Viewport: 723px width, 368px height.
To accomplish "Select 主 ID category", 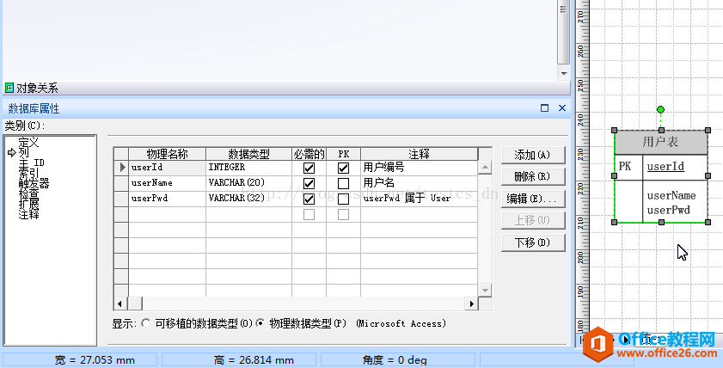I will pyautogui.click(x=31, y=163).
